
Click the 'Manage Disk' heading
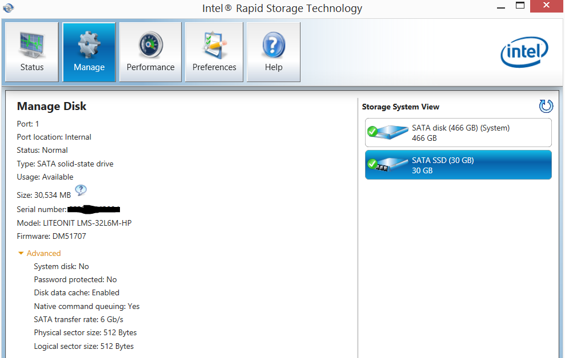click(x=51, y=107)
